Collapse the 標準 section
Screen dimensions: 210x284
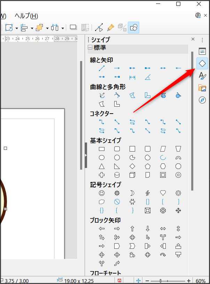(x=90, y=47)
